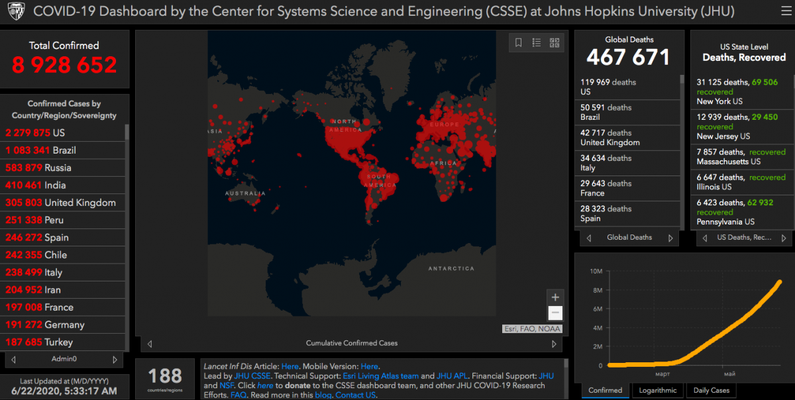Click the donate 'here' link
Screen dimensions: 795x400
tap(265, 385)
